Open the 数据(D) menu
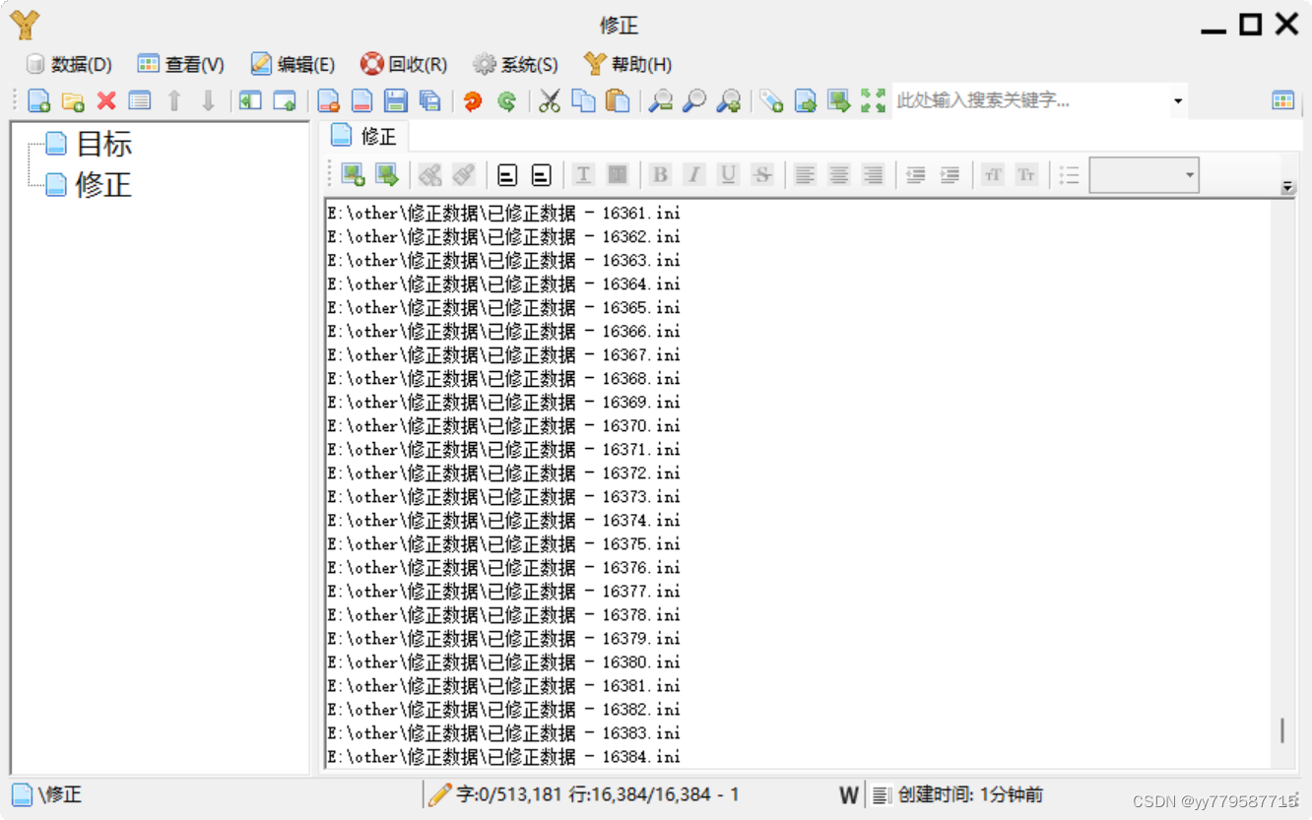The height and width of the screenshot is (820, 1312). (69, 65)
